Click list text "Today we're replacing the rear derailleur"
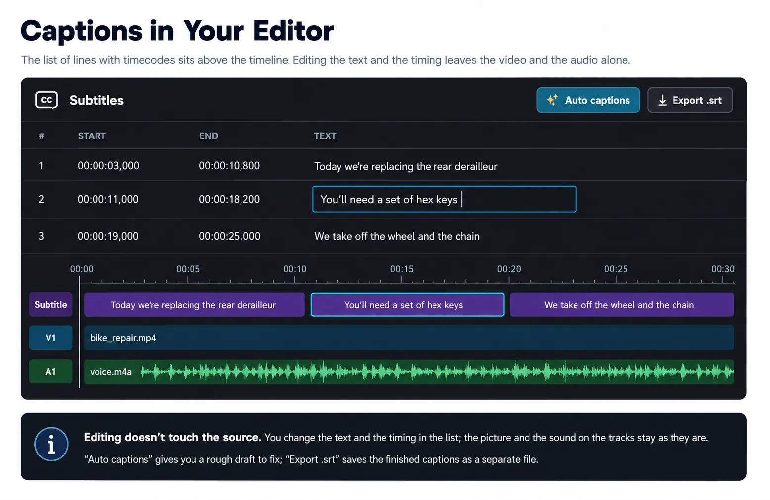 (406, 166)
